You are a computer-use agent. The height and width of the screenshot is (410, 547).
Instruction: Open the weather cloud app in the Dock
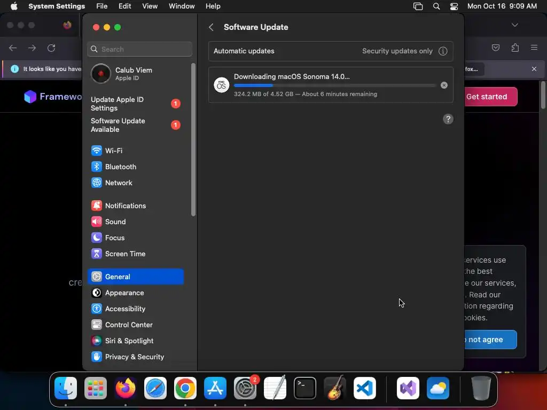[438, 388]
